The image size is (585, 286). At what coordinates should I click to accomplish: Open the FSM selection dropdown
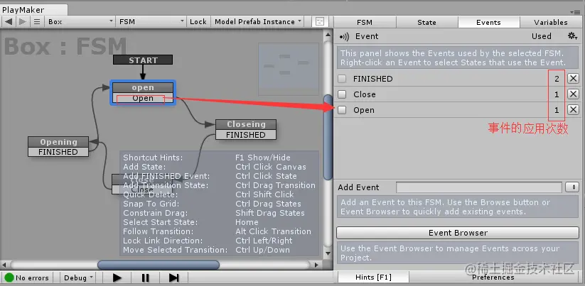[151, 21]
